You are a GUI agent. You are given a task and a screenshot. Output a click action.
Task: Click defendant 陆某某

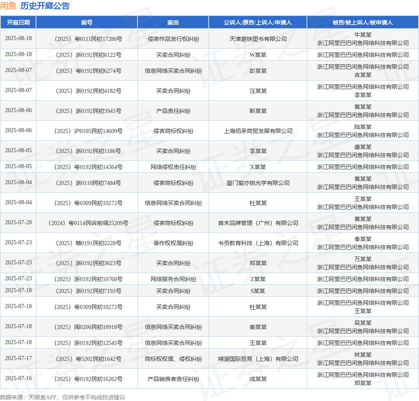(x=363, y=127)
